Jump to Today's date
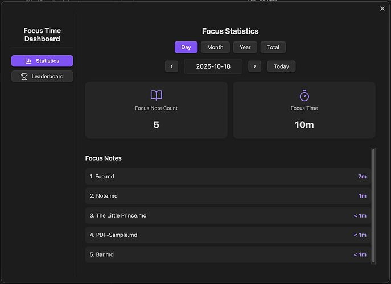 coord(281,66)
